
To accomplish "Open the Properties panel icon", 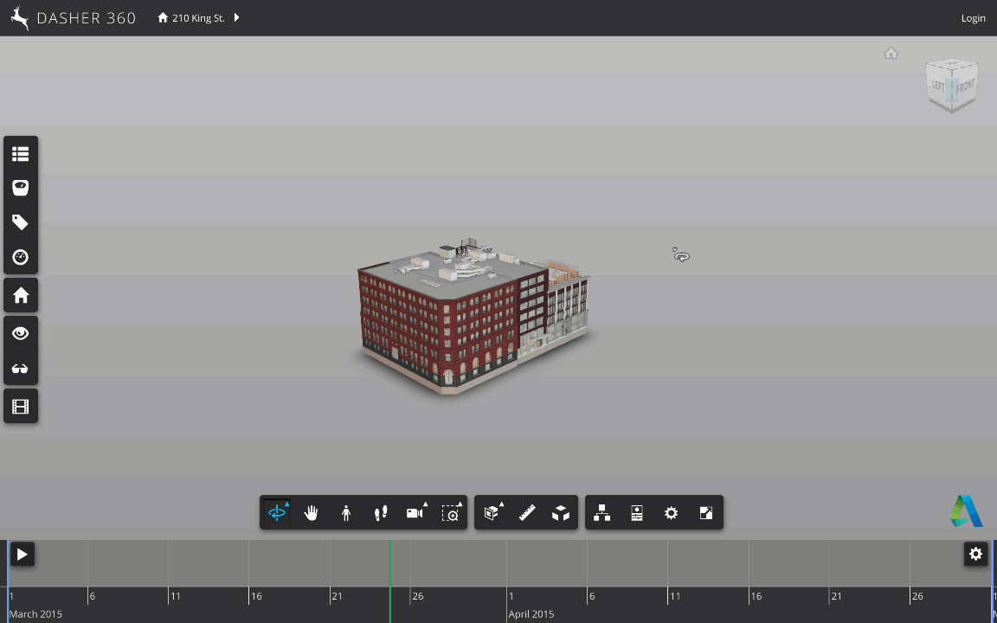I will [637, 513].
